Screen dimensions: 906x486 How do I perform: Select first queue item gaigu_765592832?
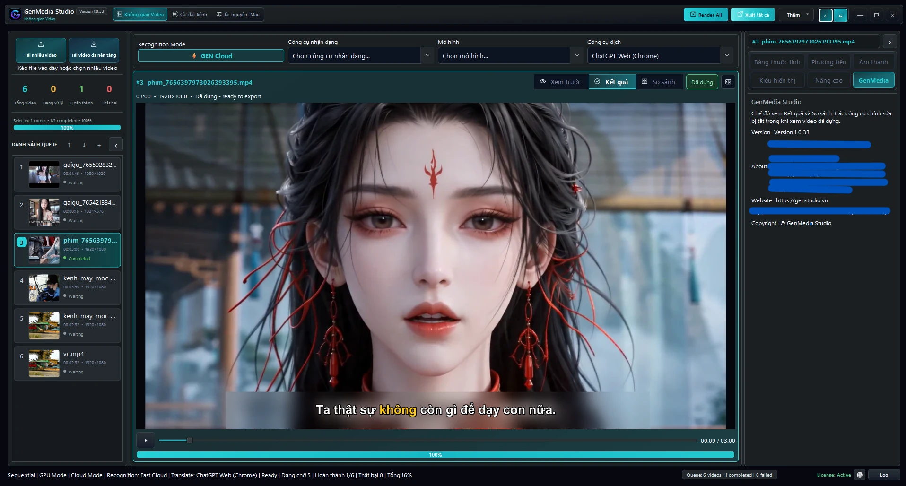67,174
